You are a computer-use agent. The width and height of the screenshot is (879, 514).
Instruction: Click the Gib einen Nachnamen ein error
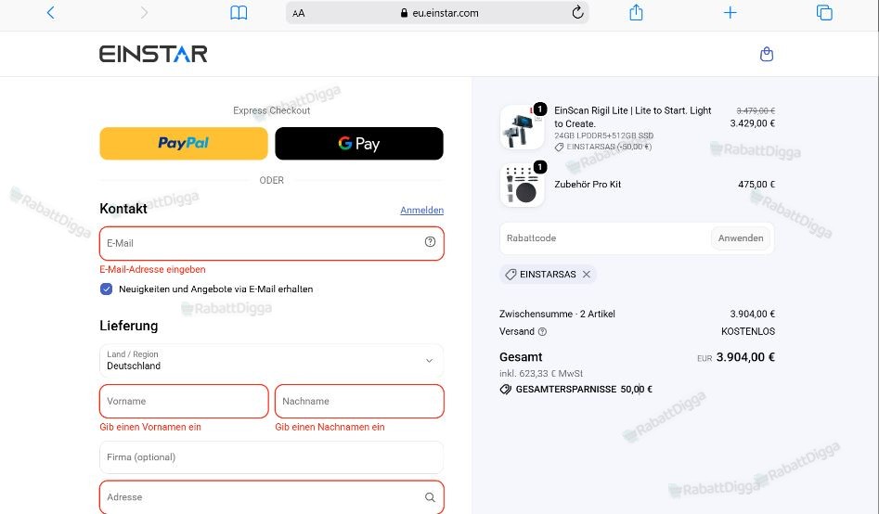(330, 427)
